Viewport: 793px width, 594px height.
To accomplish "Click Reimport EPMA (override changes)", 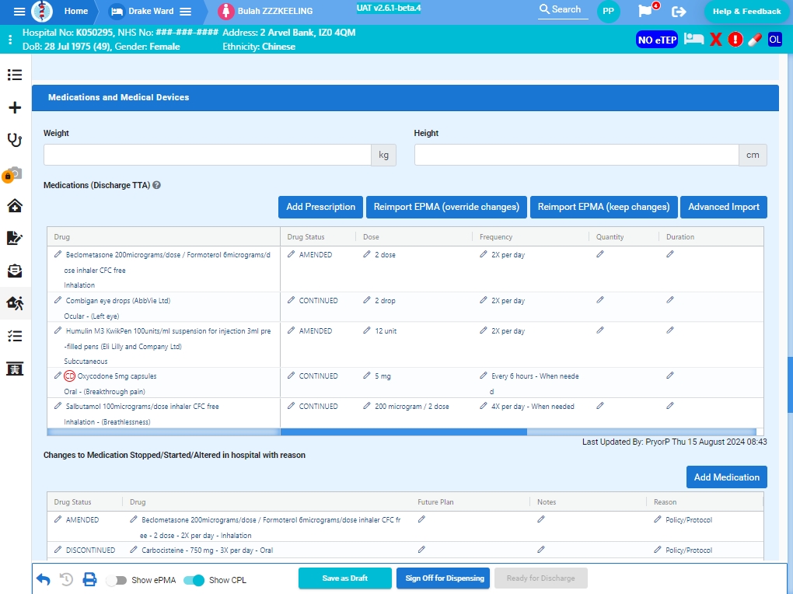I will point(446,207).
